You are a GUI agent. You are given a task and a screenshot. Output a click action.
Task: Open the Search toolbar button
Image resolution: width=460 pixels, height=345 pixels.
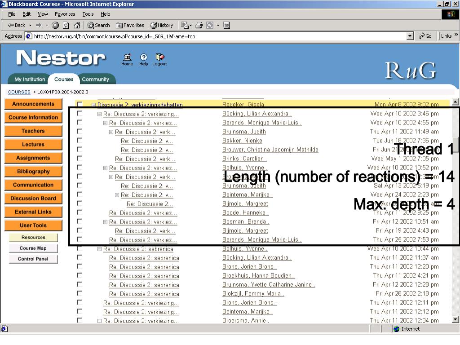tap(98, 25)
